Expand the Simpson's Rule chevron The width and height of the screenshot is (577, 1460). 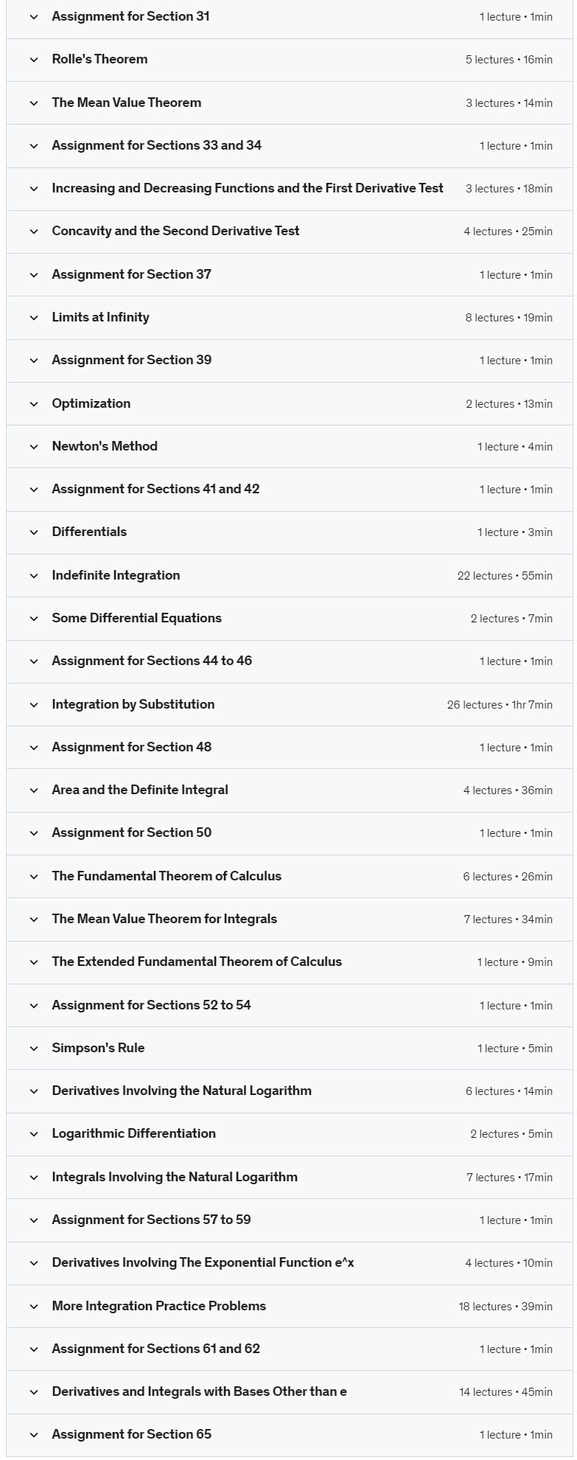pos(34,1049)
